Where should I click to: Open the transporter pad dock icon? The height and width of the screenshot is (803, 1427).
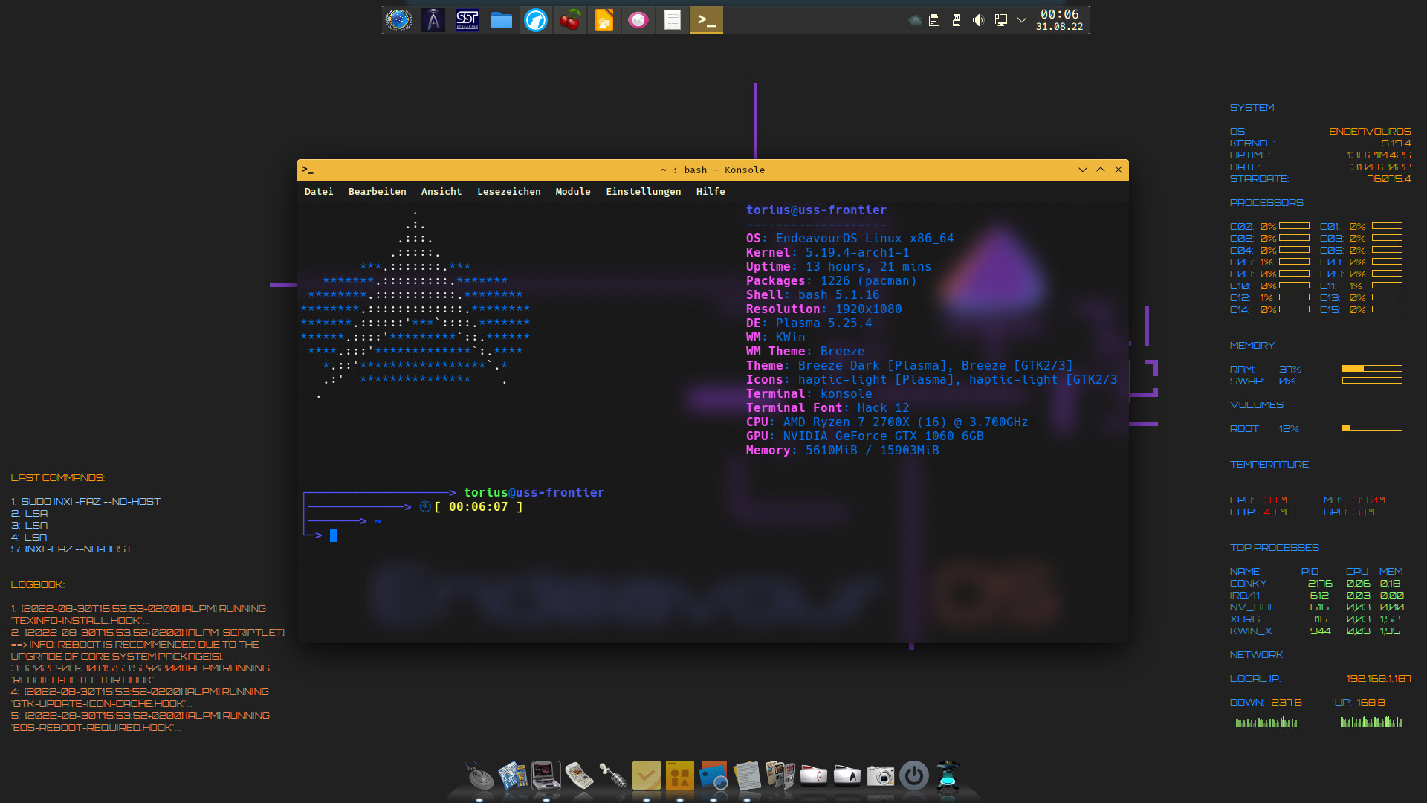pos(948,775)
